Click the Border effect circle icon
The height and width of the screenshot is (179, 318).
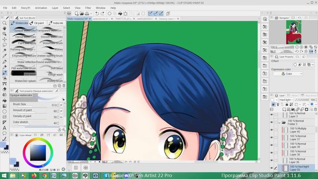(x=295, y=65)
